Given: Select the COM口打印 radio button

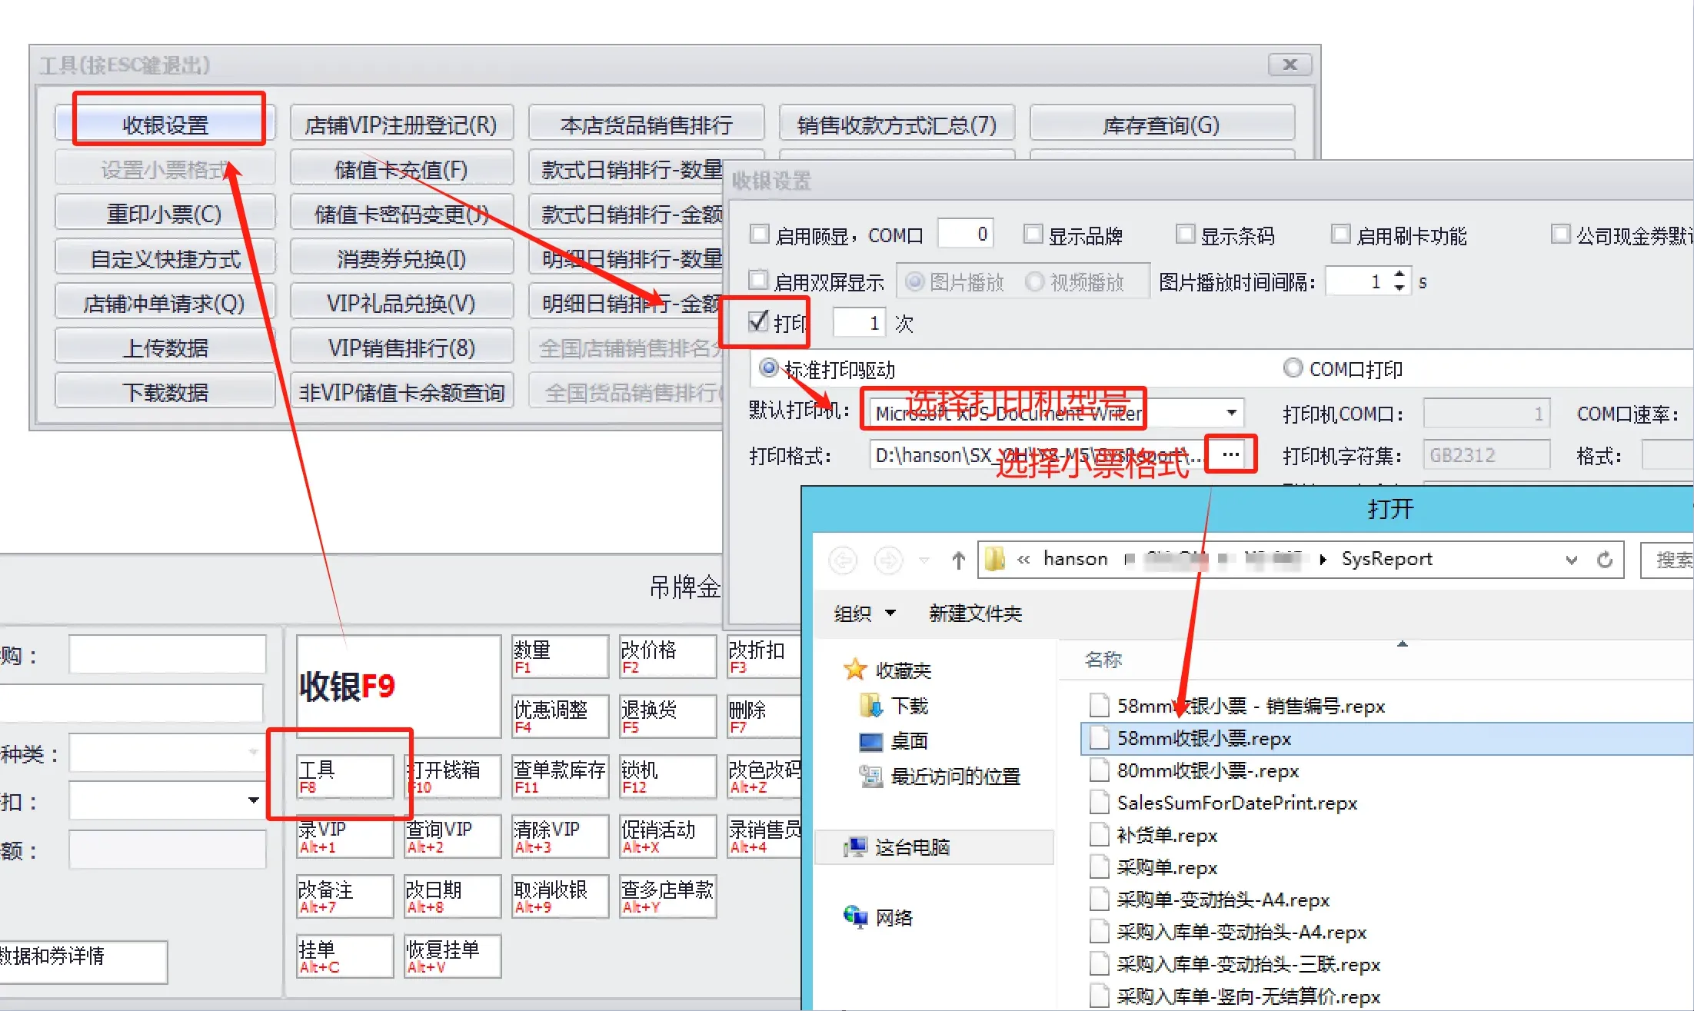Looking at the screenshot, I should tap(1293, 368).
